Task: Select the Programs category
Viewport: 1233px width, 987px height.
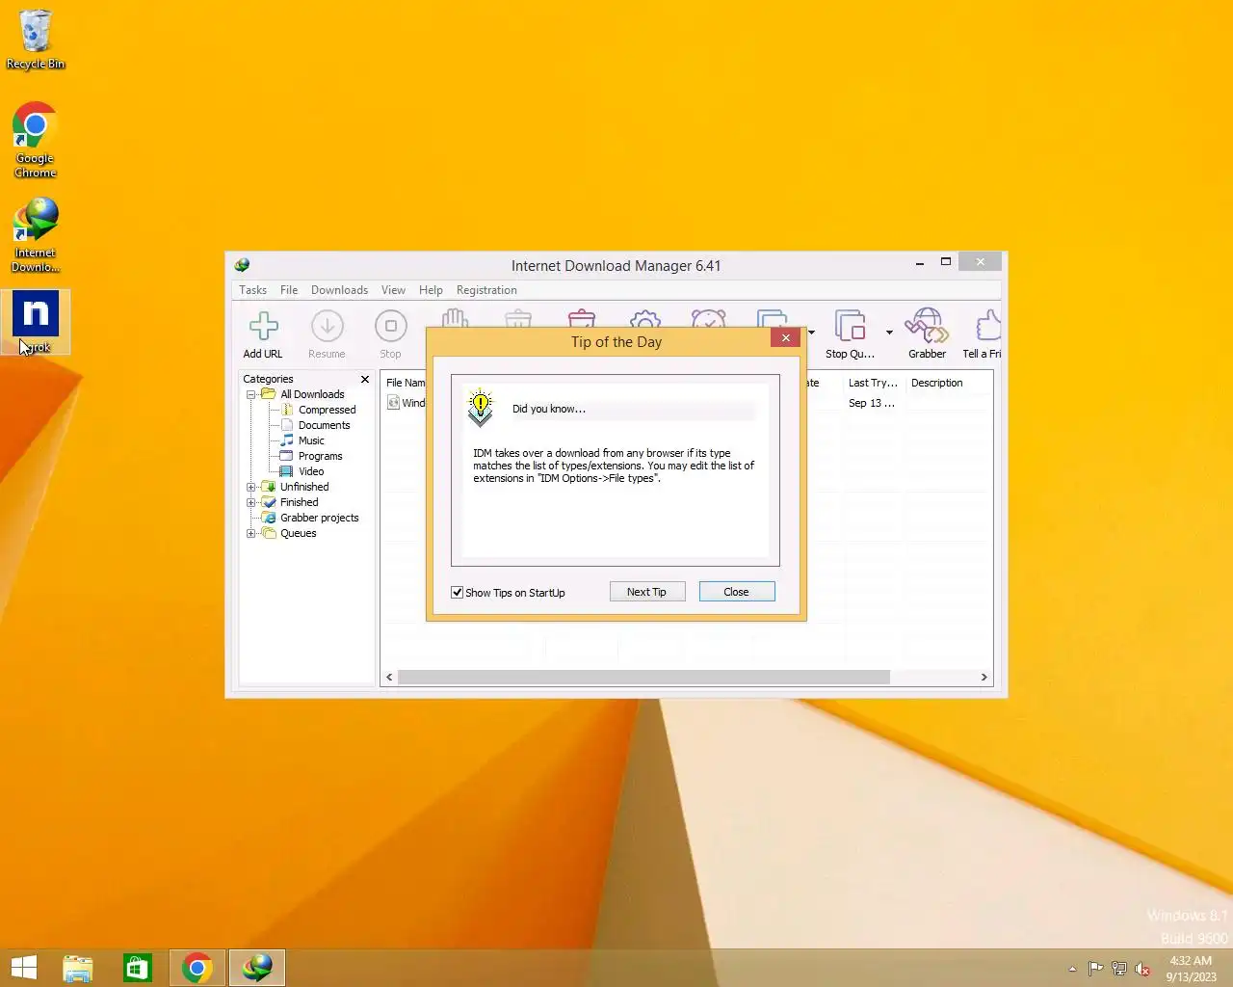Action: click(x=320, y=456)
